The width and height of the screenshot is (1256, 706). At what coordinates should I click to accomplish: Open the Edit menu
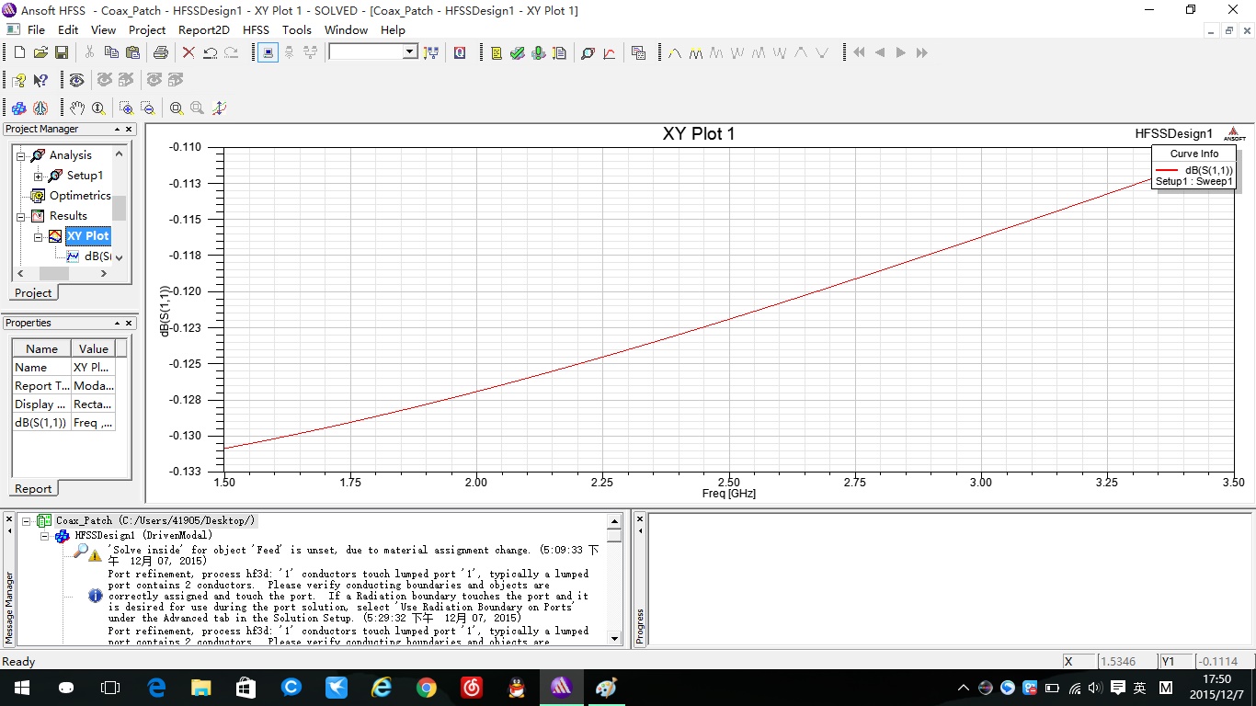click(x=68, y=30)
